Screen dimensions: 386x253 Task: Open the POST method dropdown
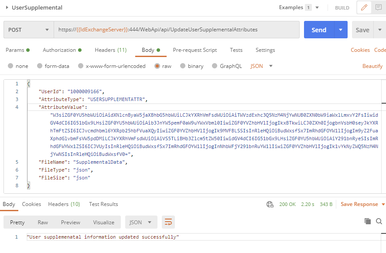(29, 30)
